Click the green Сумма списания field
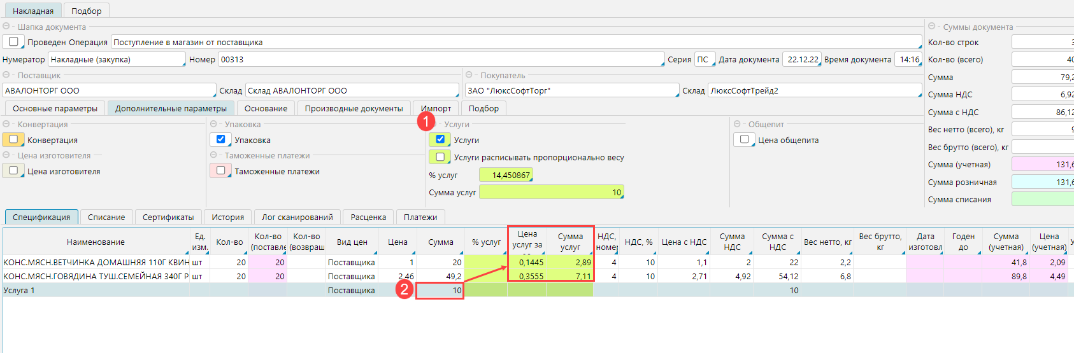1074x353 pixels. tap(1042, 199)
